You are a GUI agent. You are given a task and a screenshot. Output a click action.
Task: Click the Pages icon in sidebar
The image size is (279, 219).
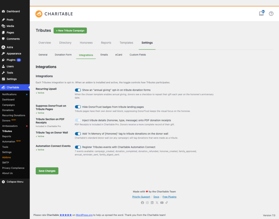click(3, 33)
